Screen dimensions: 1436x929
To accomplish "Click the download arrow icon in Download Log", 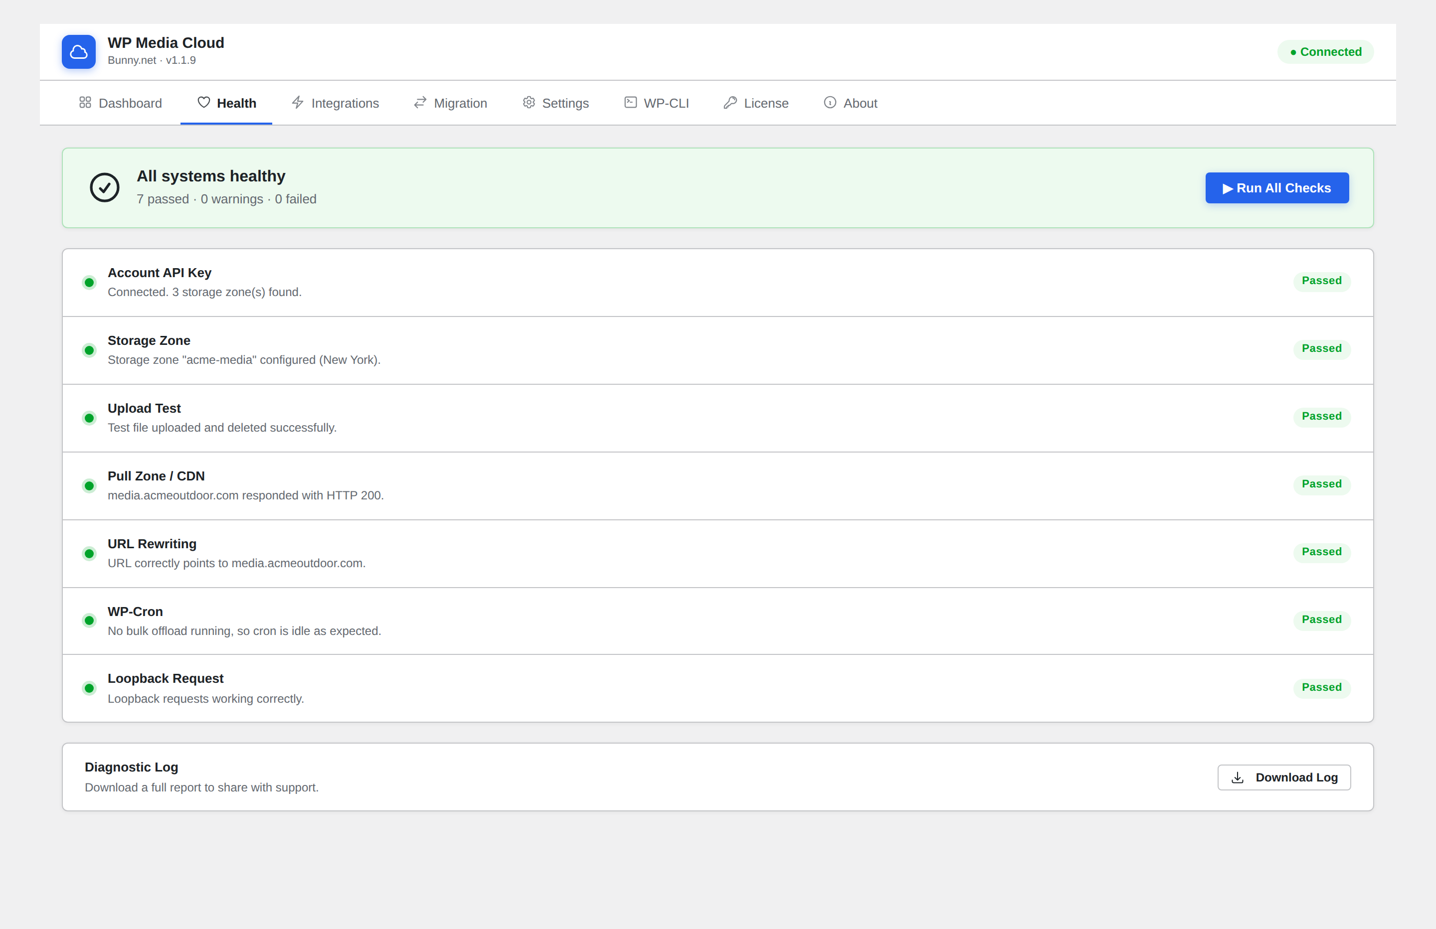I will pos(1238,777).
